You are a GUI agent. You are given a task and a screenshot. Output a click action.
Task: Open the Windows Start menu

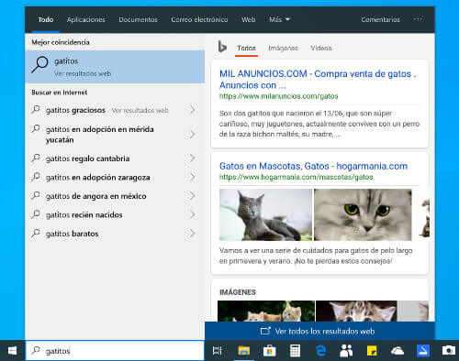point(12,351)
